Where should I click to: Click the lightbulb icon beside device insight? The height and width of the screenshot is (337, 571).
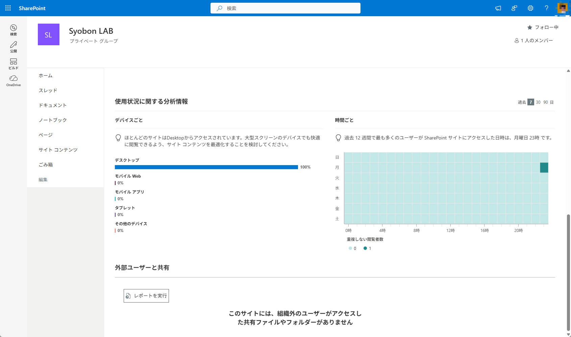point(118,138)
